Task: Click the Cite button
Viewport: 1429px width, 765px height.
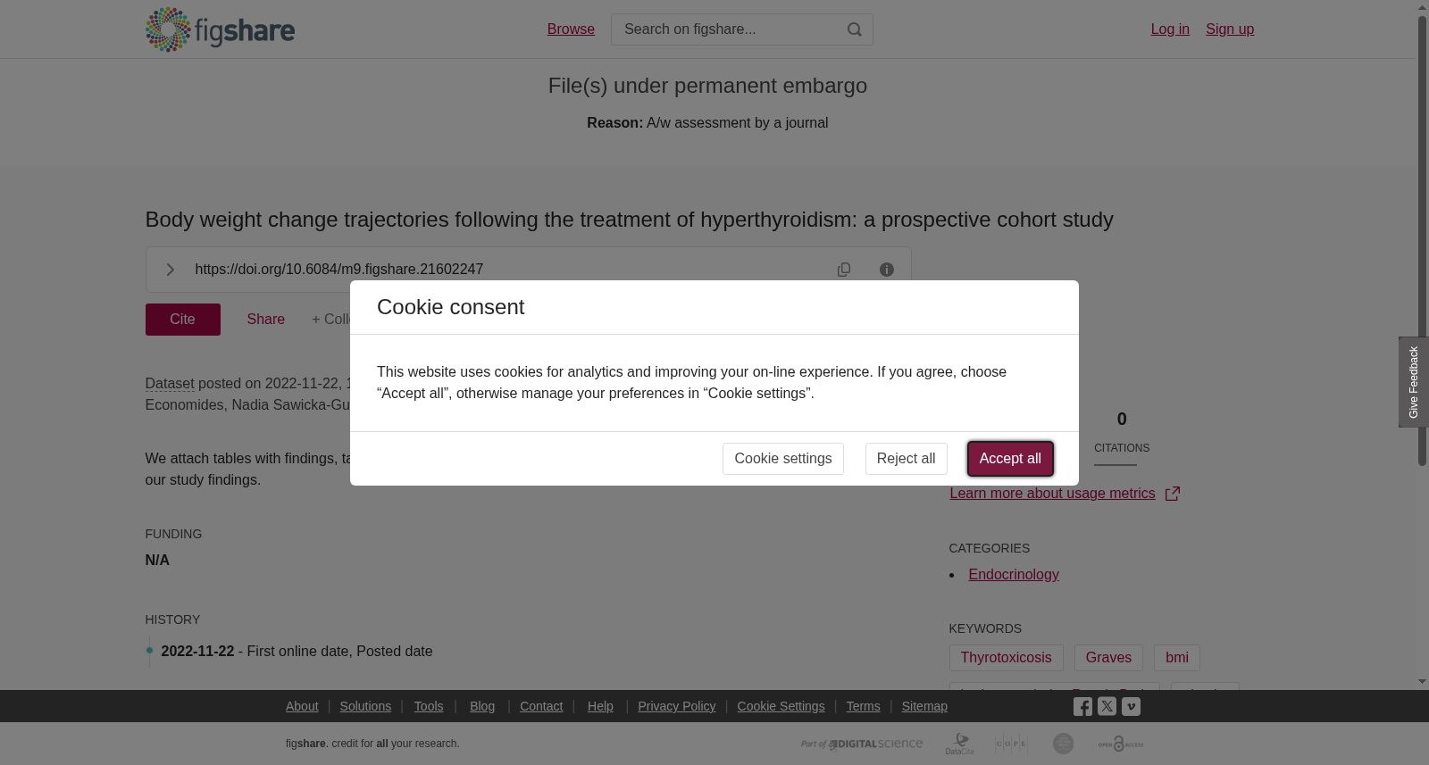Action: (183, 320)
